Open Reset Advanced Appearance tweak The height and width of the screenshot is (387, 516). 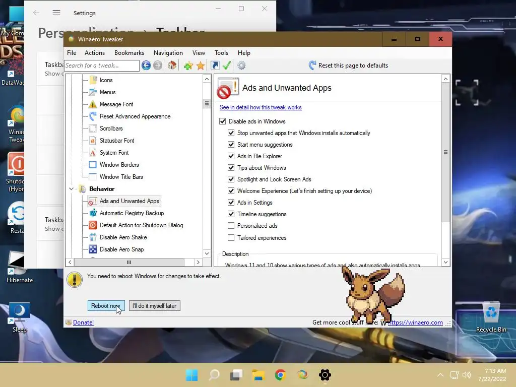point(135,116)
